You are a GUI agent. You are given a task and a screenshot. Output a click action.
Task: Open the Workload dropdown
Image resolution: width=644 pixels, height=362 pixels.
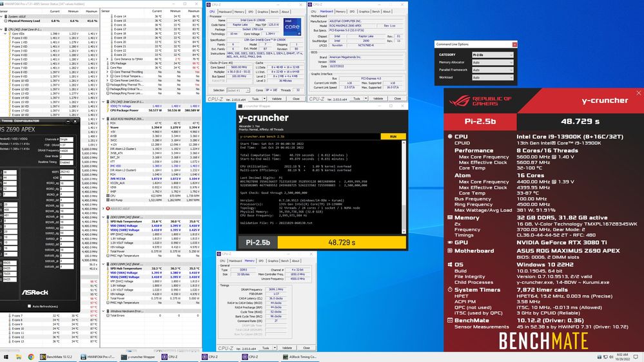click(x=493, y=77)
